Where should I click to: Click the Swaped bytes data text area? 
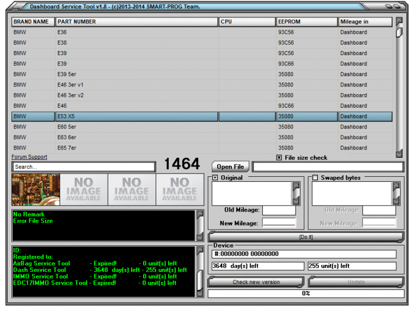[x=353, y=194]
